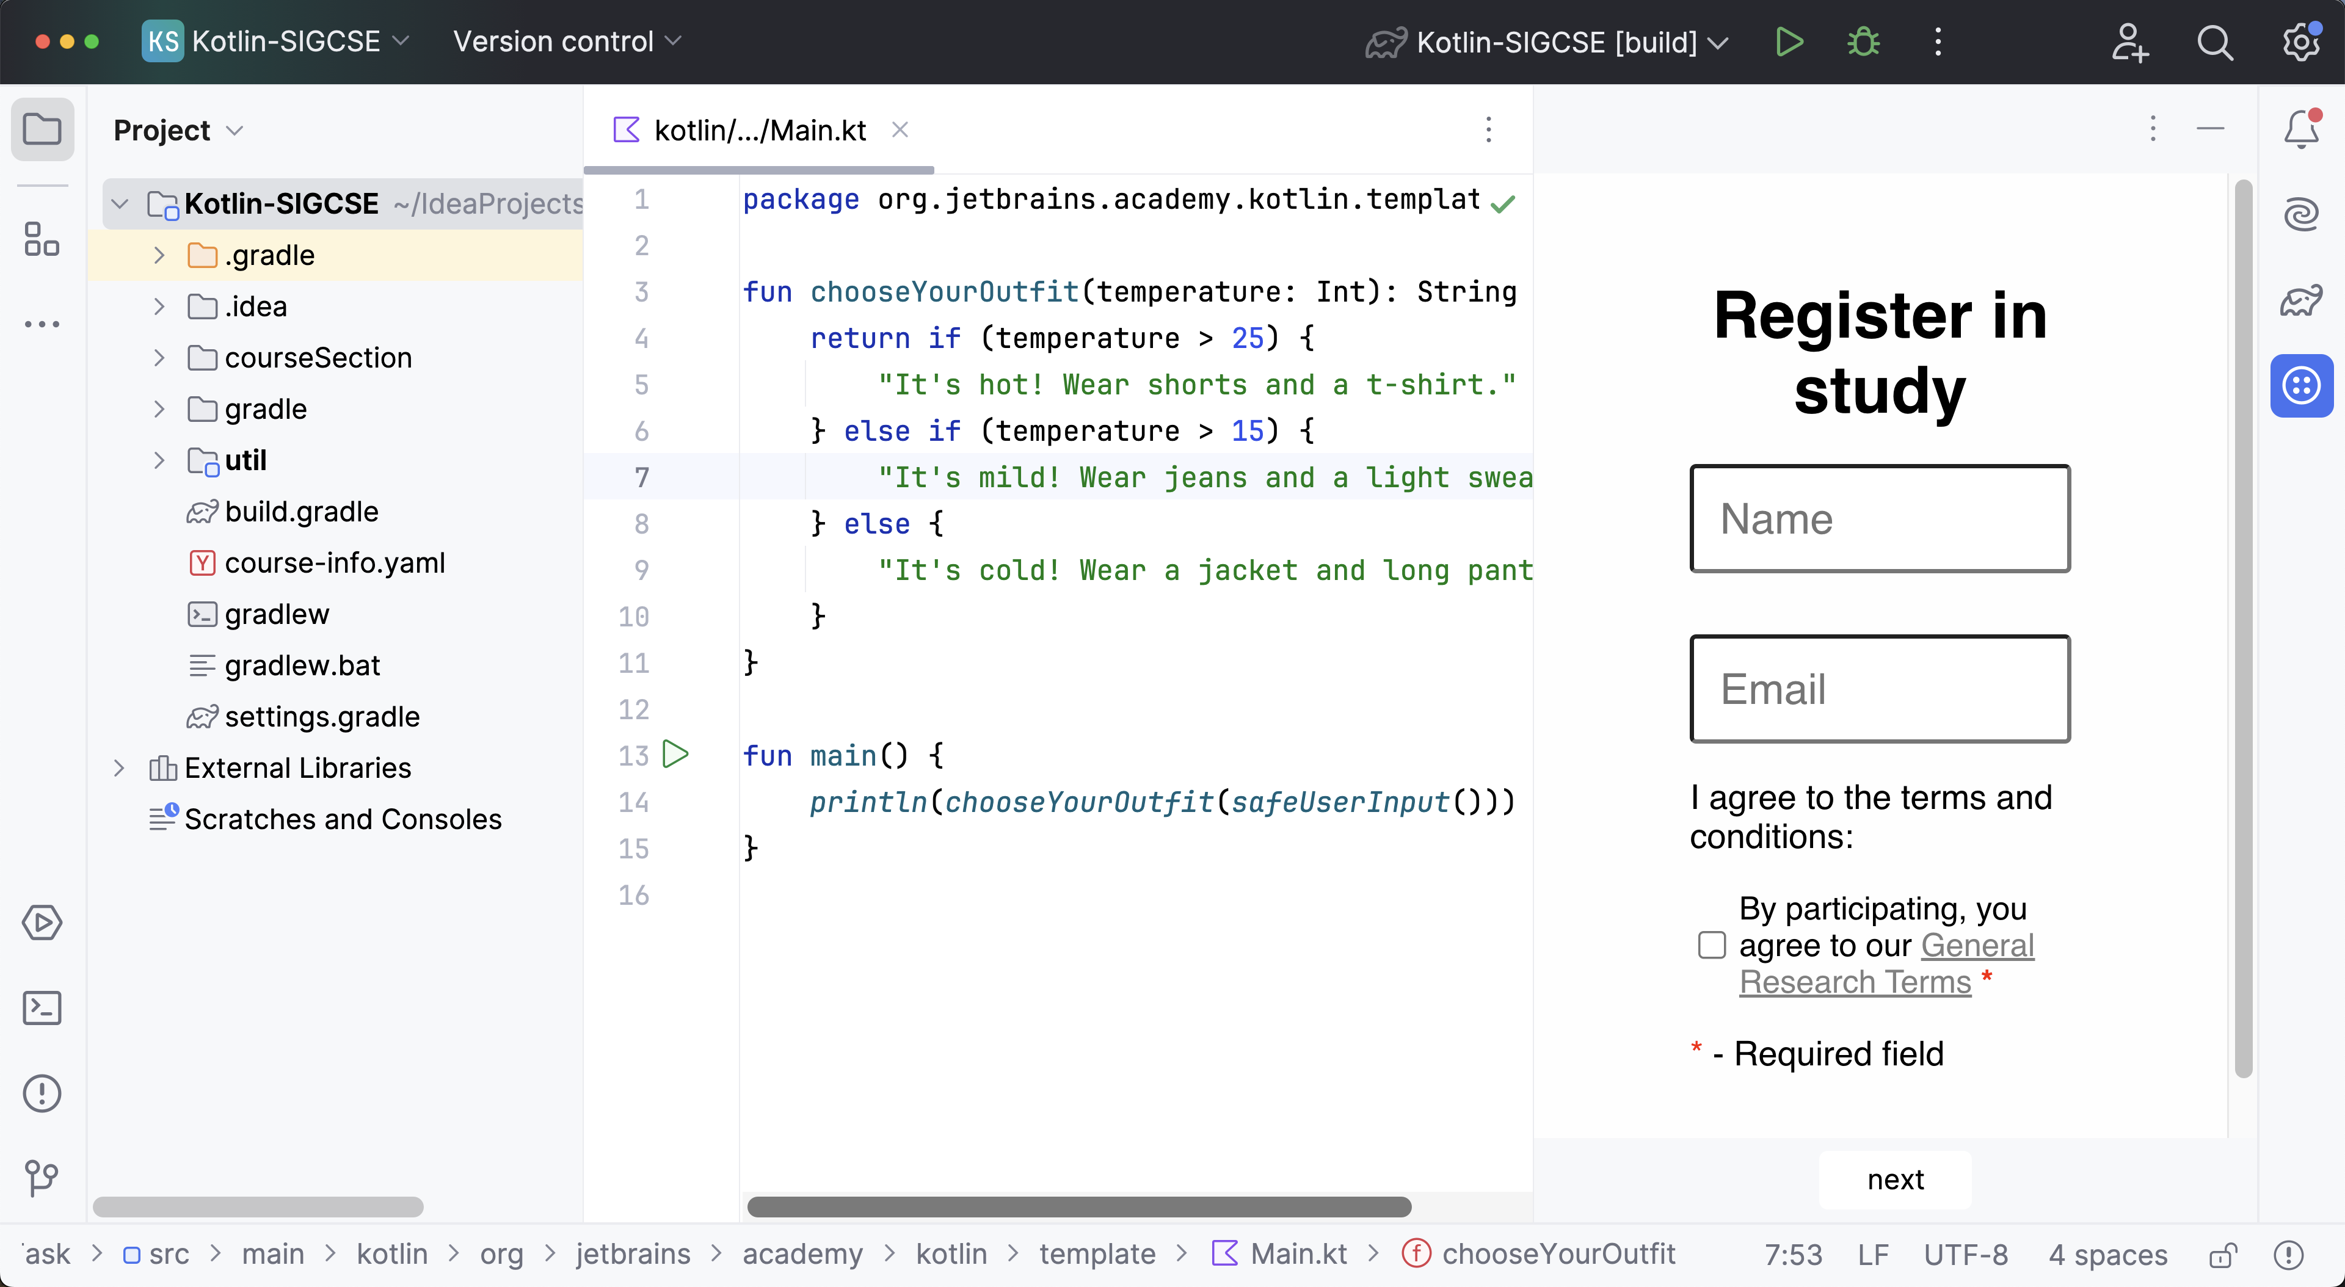
Task: Click the jetbrains breadcrumb
Action: [x=633, y=1253]
